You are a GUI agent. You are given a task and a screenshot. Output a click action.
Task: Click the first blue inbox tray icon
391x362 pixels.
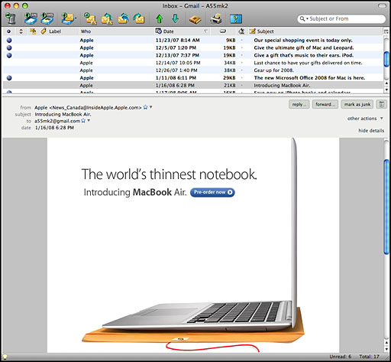tap(31, 18)
